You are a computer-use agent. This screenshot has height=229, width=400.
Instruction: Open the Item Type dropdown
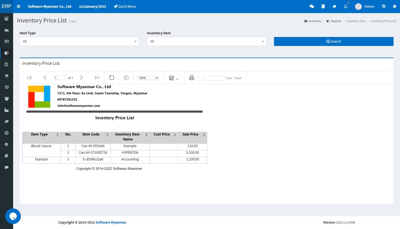(79, 42)
